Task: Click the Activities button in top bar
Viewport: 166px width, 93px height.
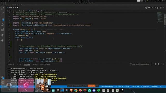Action: (3, 1)
